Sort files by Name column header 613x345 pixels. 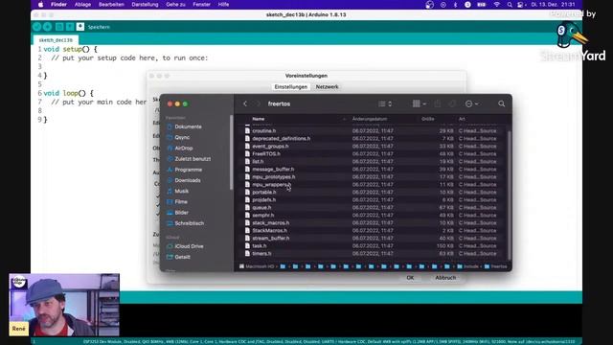pyautogui.click(x=259, y=119)
